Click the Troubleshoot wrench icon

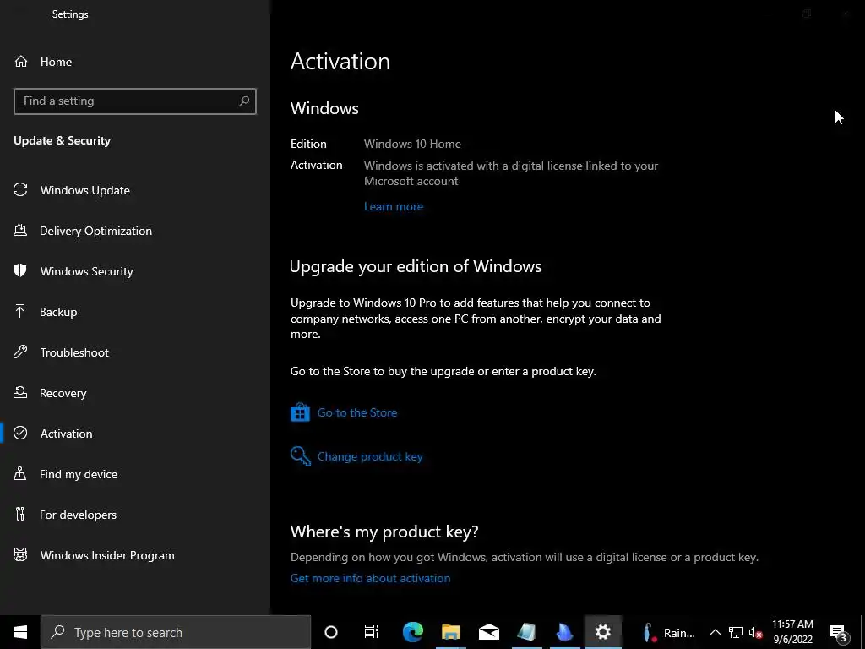pos(20,352)
